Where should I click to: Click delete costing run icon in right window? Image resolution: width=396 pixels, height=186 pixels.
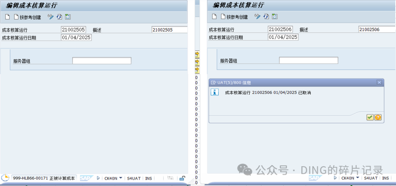coord(275,17)
